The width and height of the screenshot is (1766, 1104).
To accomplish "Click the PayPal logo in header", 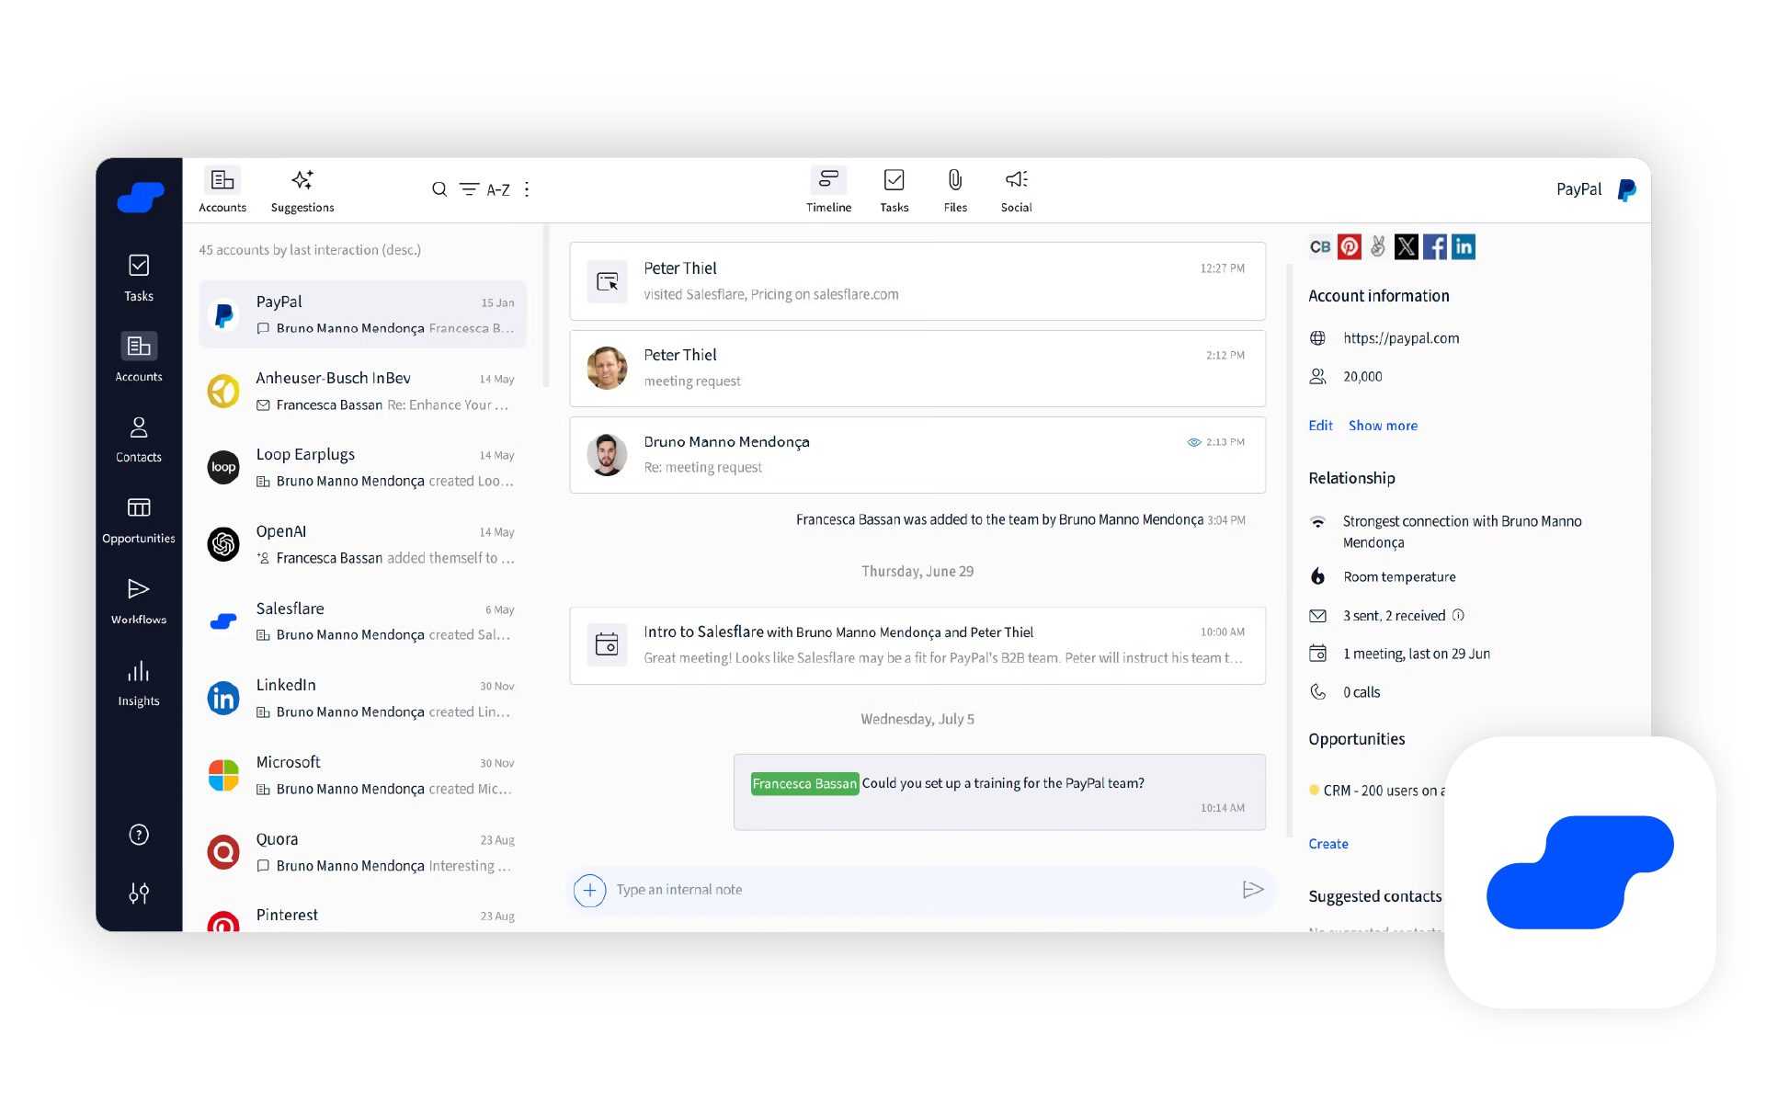I will pos(1626,190).
